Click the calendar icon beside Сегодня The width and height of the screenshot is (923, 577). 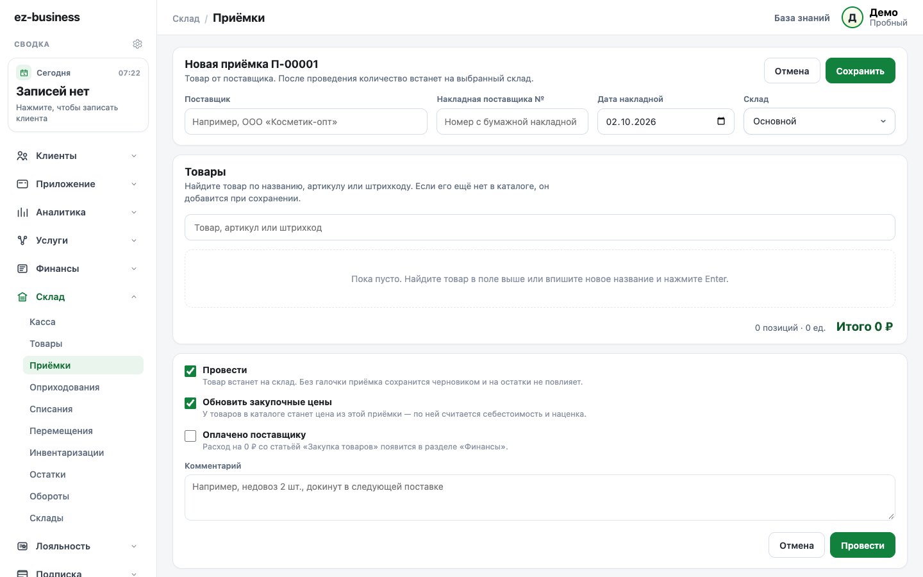[24, 72]
